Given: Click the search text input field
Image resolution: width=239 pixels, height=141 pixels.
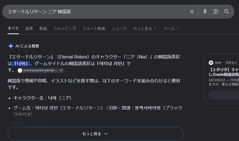Looking at the screenshot, I should [96, 12].
